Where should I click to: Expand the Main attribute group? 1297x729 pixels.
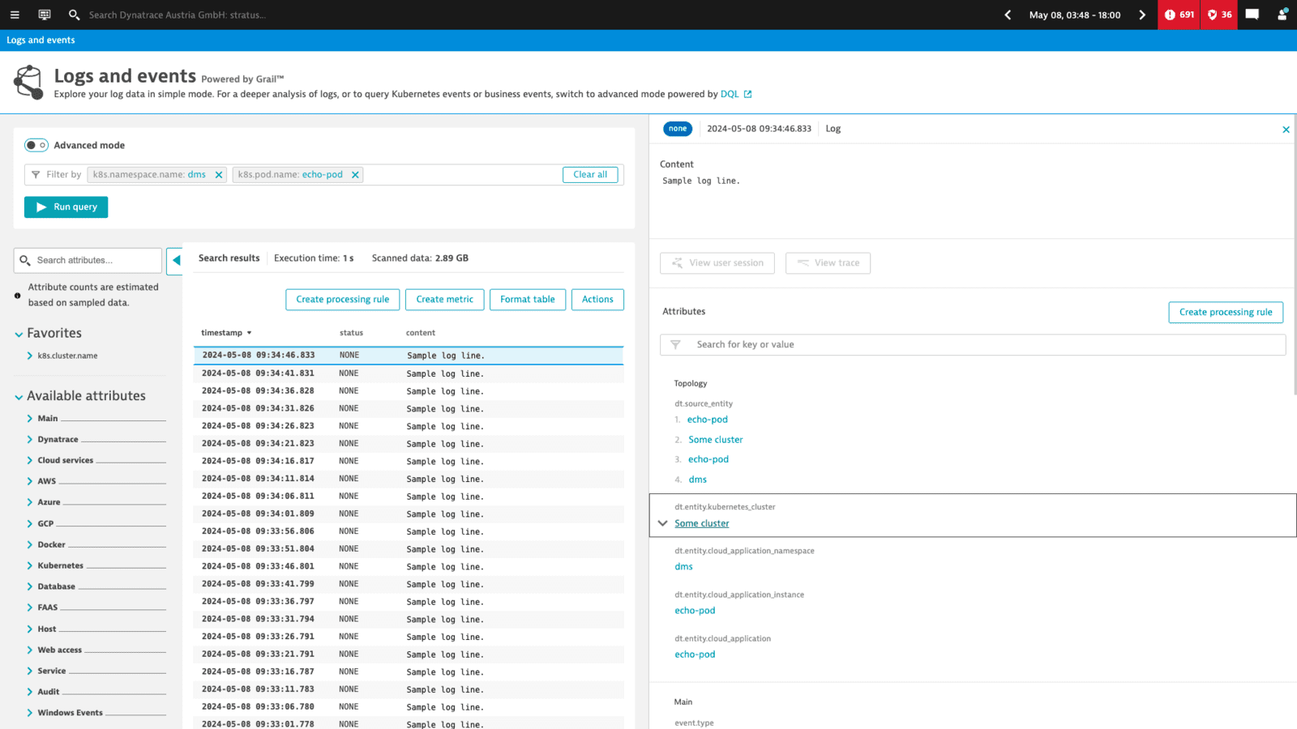click(x=30, y=419)
